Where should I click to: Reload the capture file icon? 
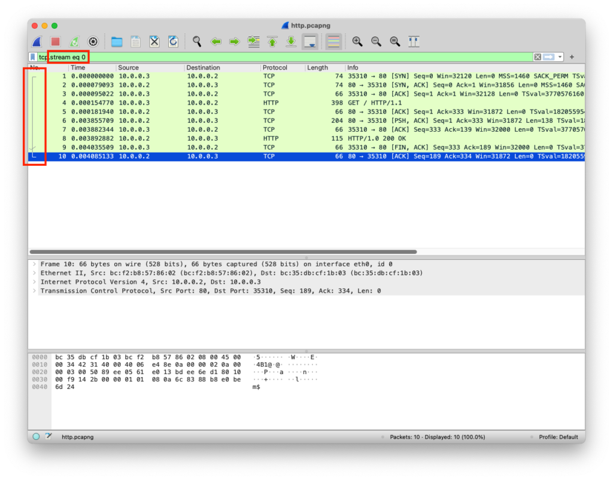click(x=173, y=41)
